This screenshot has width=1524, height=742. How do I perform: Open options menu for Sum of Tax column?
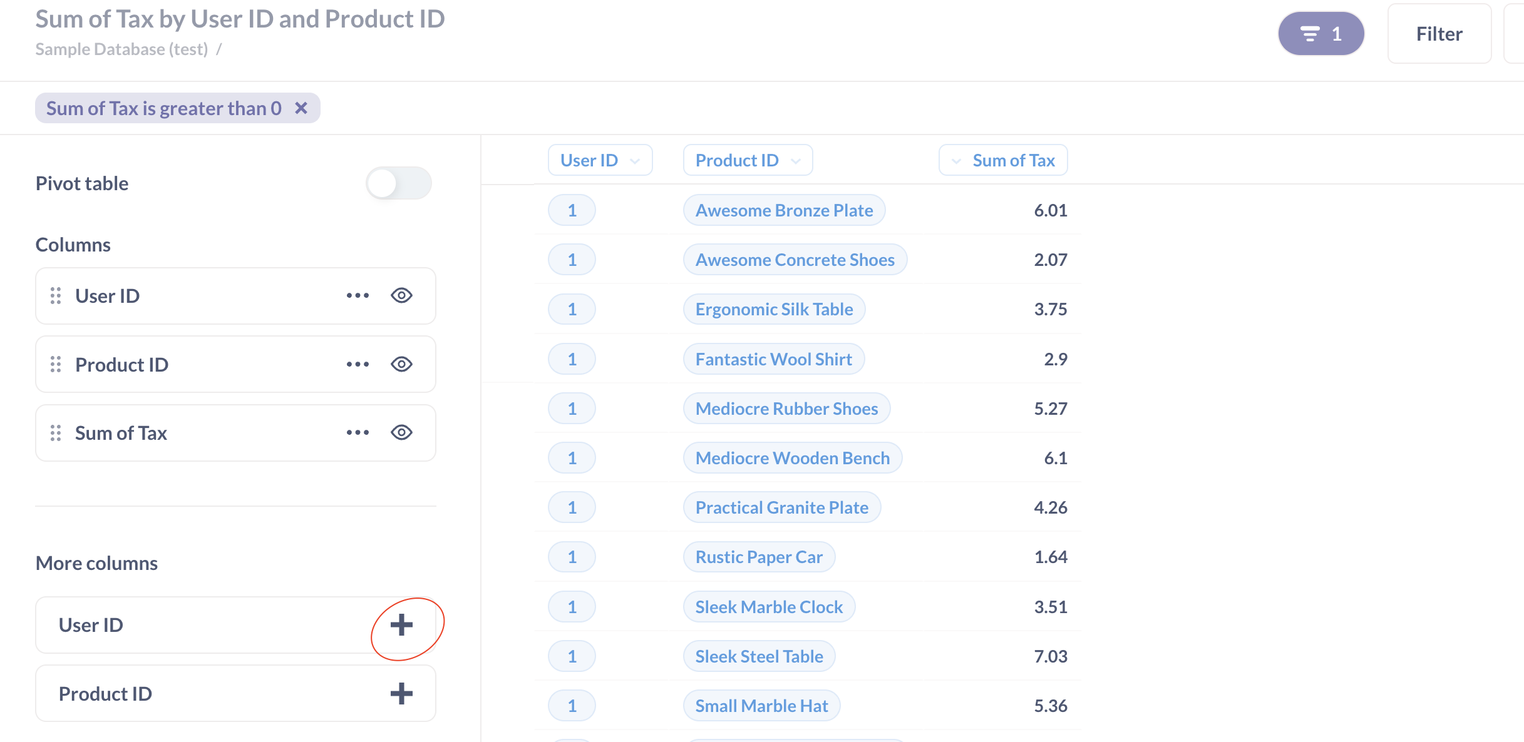tap(358, 432)
